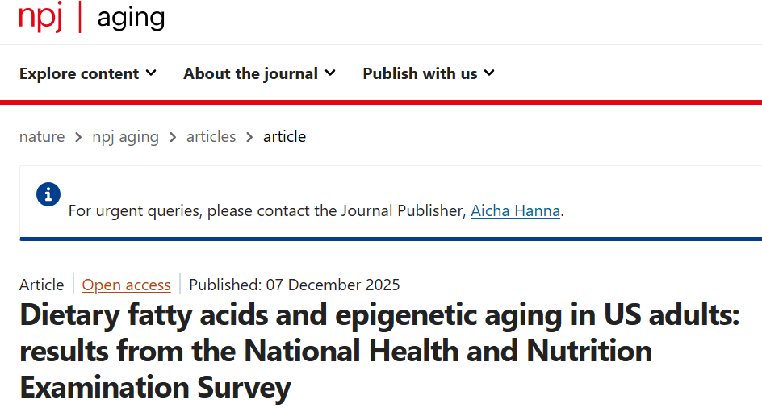Click the Dietary fatty acids article title

click(x=379, y=351)
